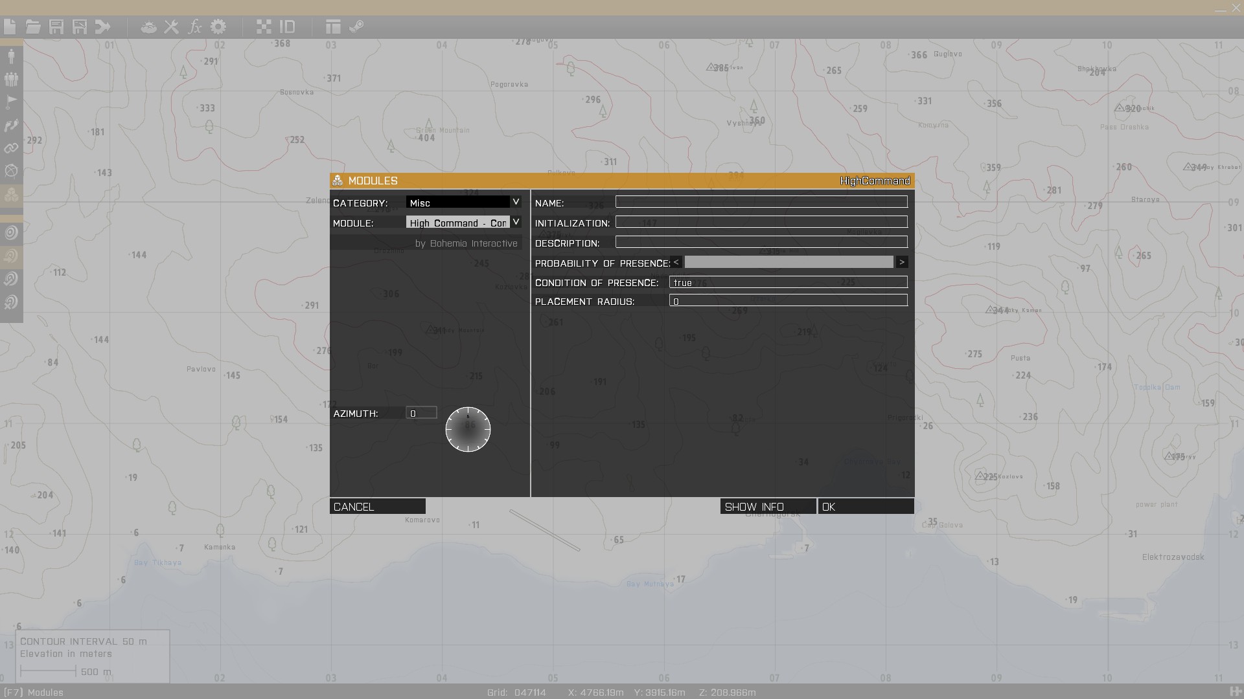Click the Intel weather icon in toolbar

[148, 27]
